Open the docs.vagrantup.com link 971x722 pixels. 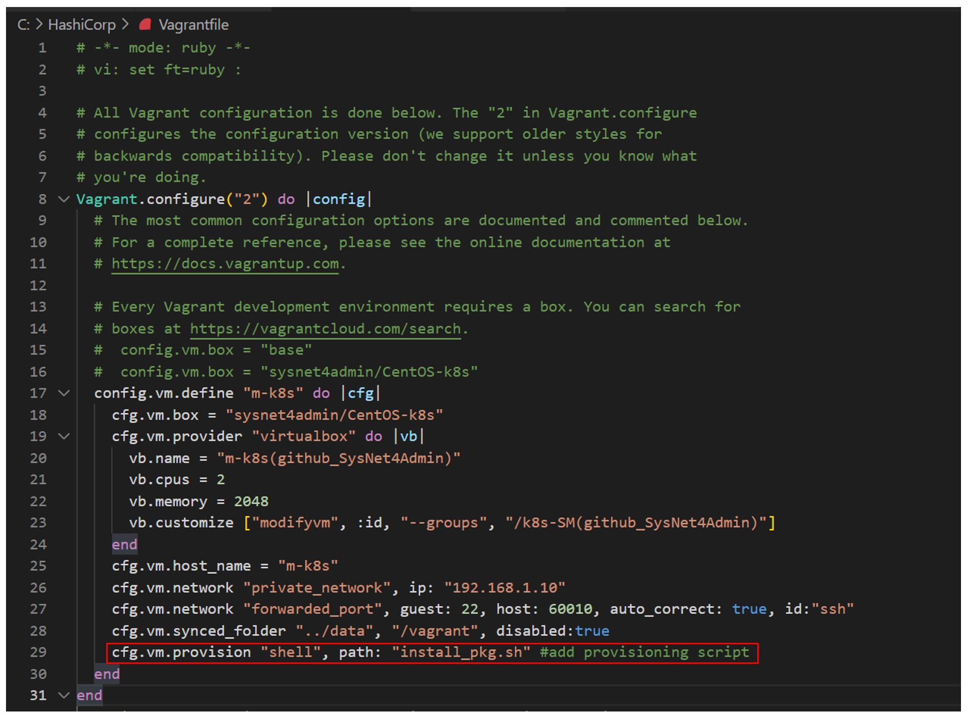pyautogui.click(x=225, y=264)
